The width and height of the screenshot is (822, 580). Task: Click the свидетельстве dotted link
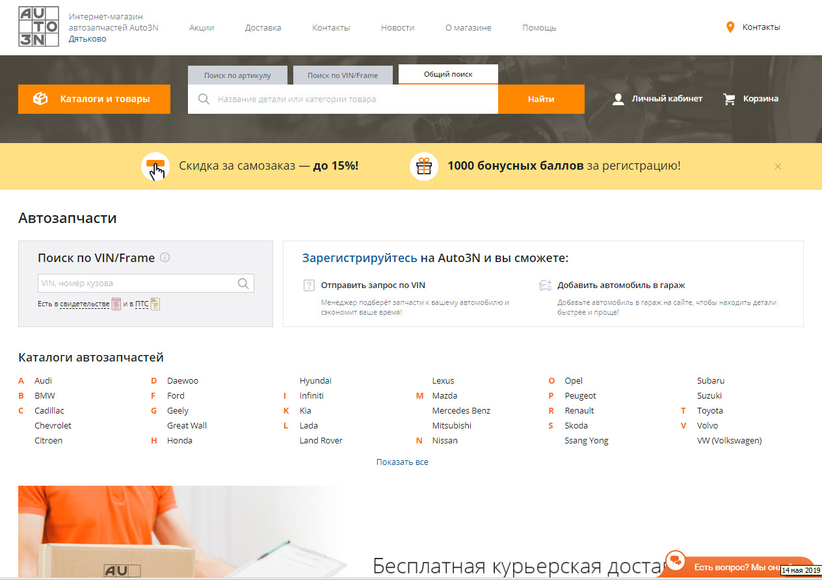(x=85, y=304)
